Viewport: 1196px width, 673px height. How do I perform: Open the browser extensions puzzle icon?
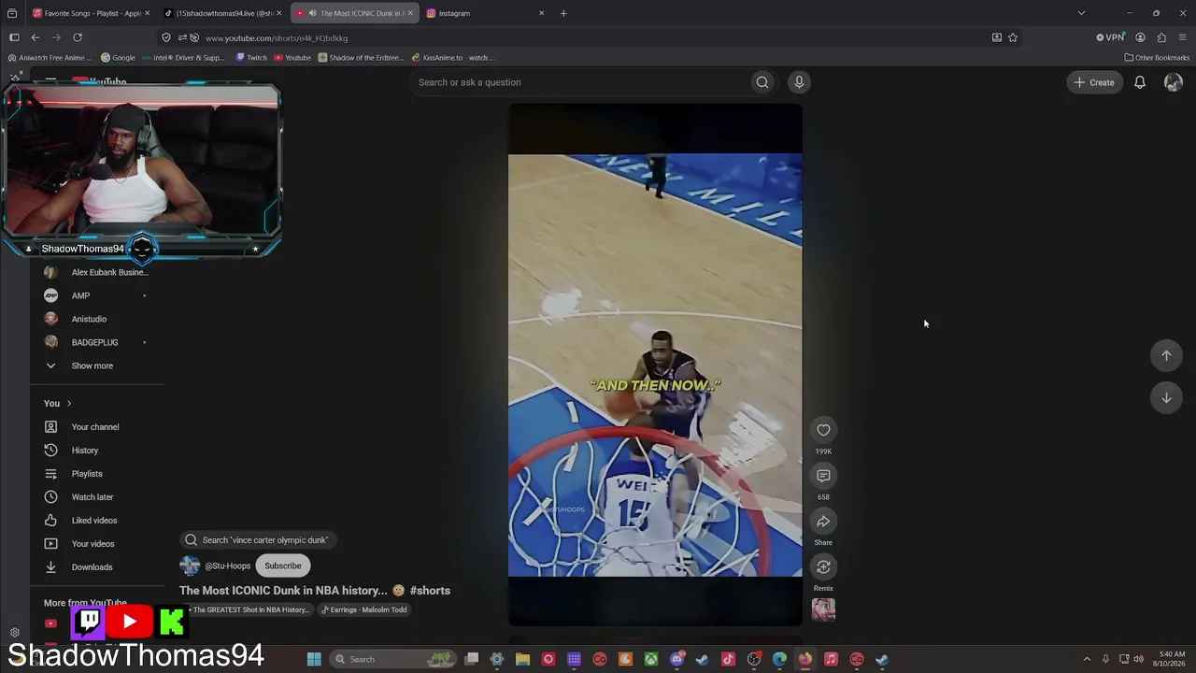[1161, 37]
